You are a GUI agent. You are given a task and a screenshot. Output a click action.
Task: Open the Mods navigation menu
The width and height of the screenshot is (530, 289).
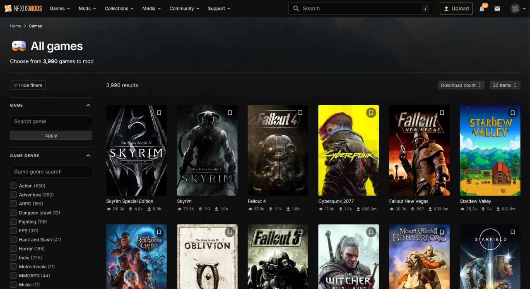pyautogui.click(x=87, y=8)
